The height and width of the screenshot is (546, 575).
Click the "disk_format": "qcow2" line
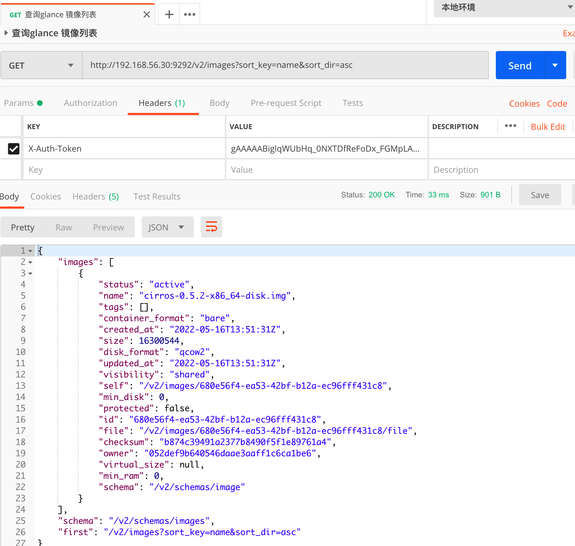(x=156, y=352)
